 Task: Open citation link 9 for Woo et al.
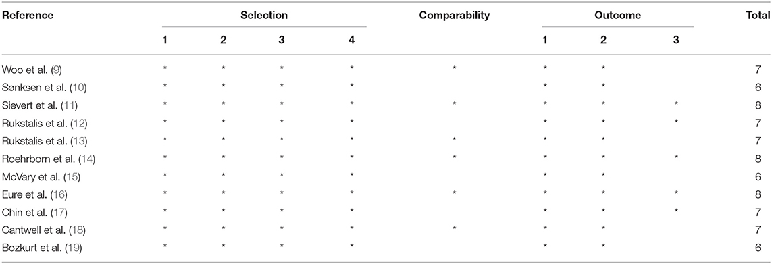[45, 70]
